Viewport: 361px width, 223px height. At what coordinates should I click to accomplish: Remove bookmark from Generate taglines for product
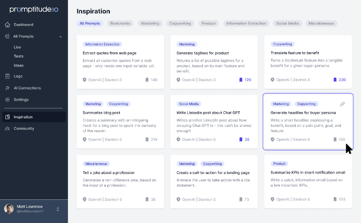(241, 80)
